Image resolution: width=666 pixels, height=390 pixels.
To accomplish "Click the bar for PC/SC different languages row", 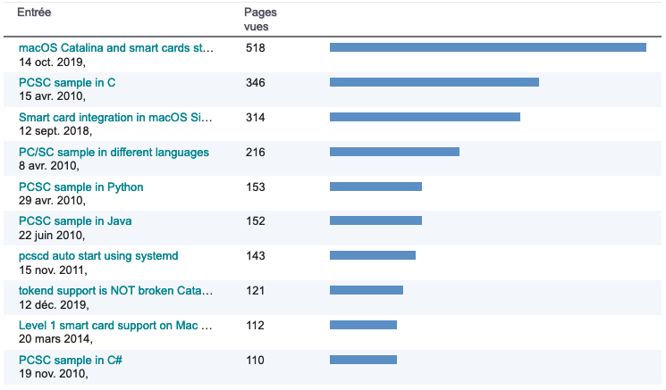I will coord(394,152).
